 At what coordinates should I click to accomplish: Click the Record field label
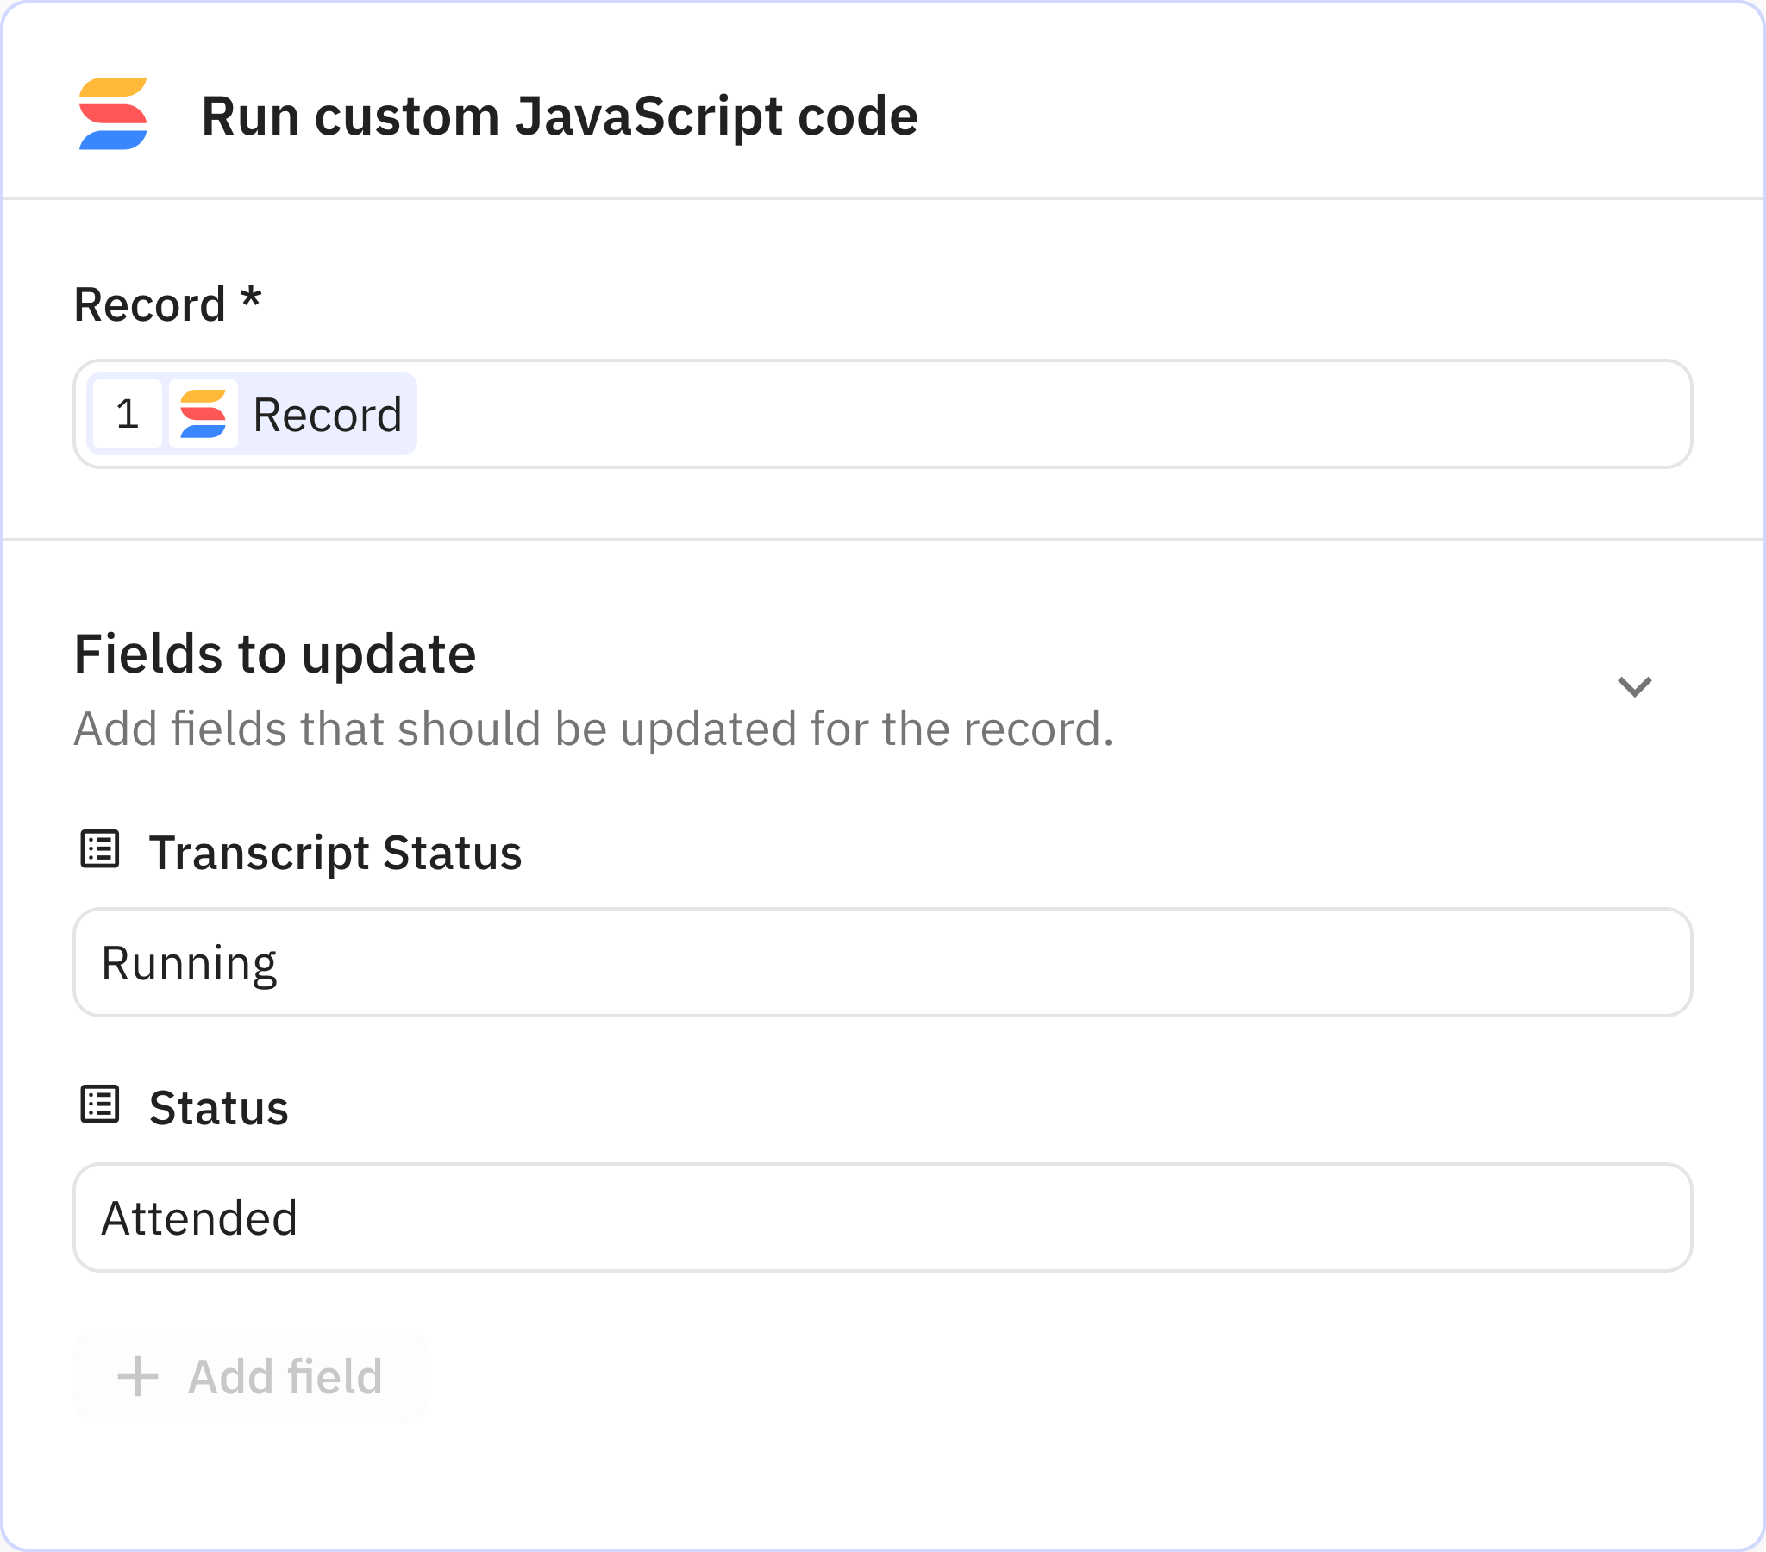149,305
